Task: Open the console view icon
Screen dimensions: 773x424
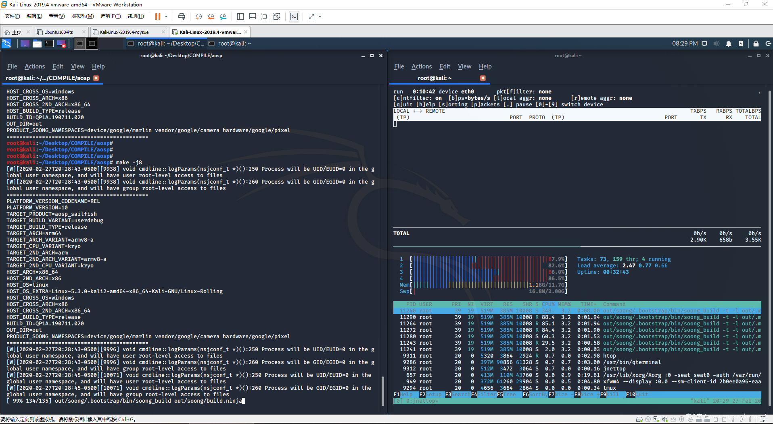Action: [294, 17]
